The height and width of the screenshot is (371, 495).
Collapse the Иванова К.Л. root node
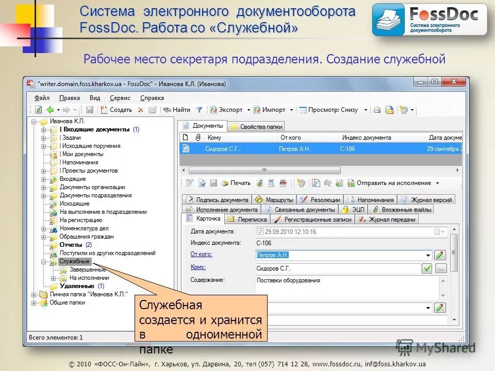click(x=34, y=122)
